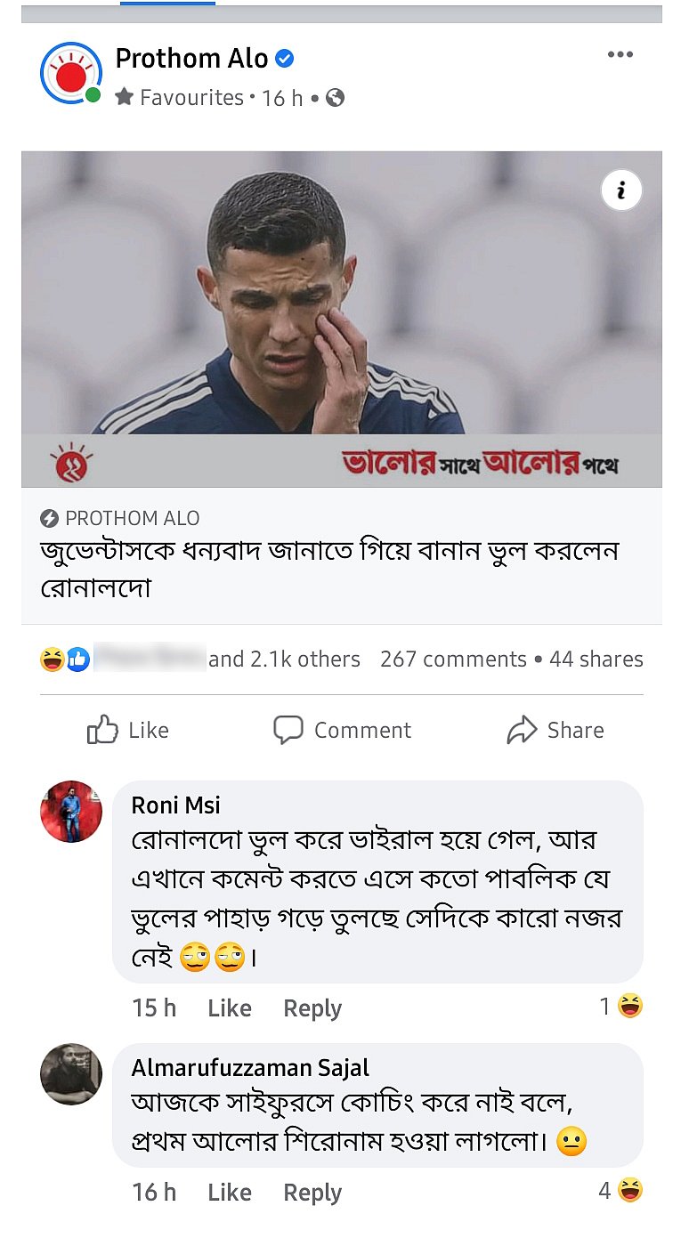Share the post using the Share arrow
Image resolution: width=689 pixels, height=1246 pixels.
555,731
